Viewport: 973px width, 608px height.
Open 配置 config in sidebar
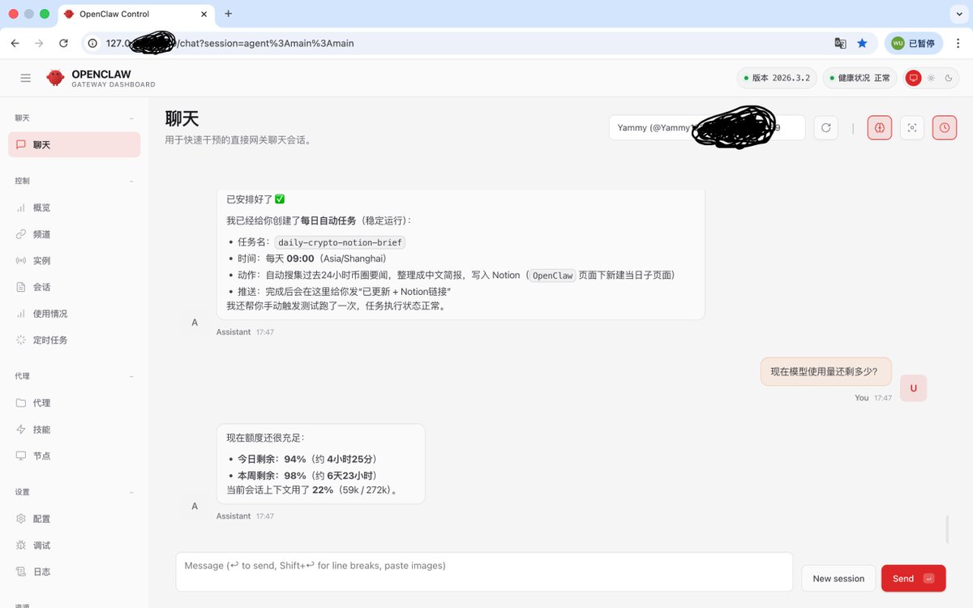(x=74, y=519)
